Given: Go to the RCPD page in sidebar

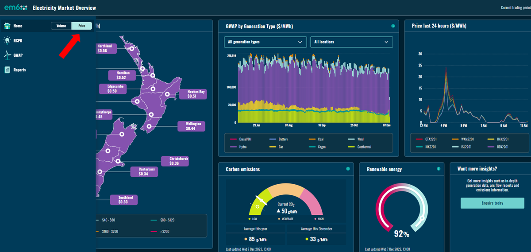Looking at the screenshot, I should pos(18,41).
